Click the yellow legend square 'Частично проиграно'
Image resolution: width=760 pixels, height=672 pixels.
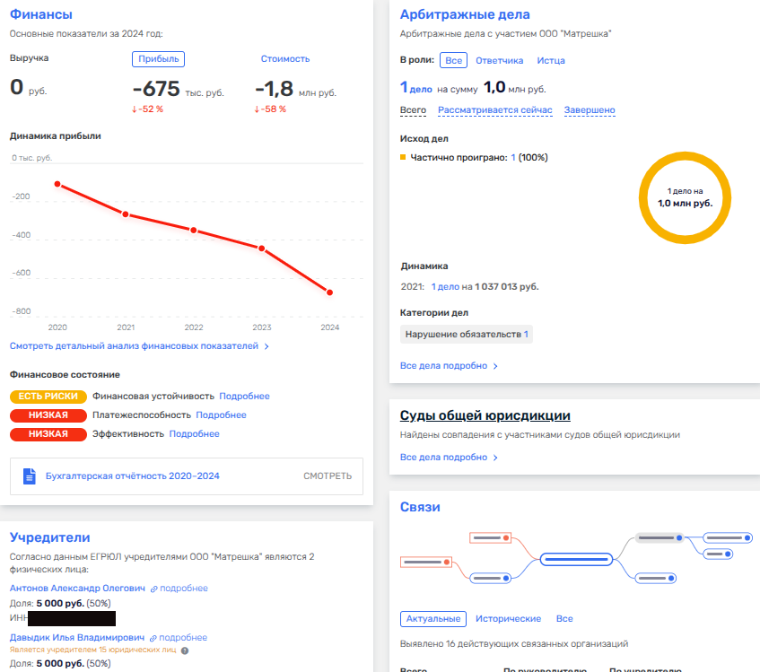[404, 158]
